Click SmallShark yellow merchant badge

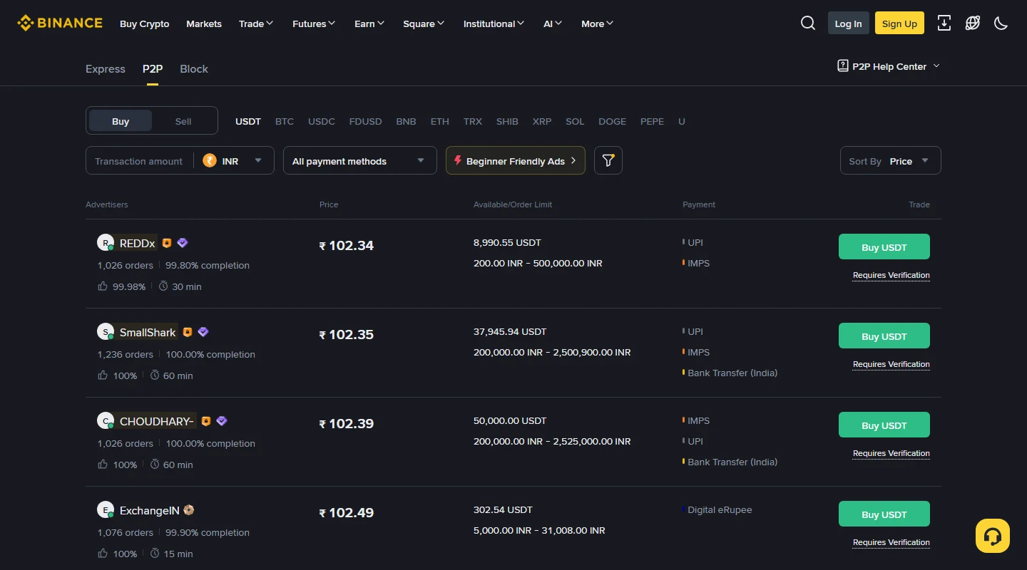click(188, 332)
